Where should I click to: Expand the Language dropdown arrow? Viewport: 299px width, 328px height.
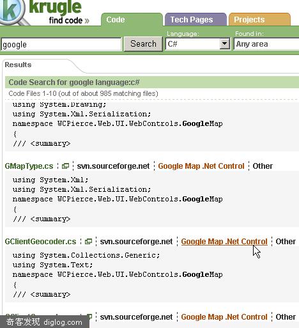(x=224, y=43)
